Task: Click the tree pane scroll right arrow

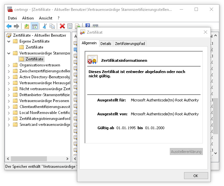Action: point(67,159)
